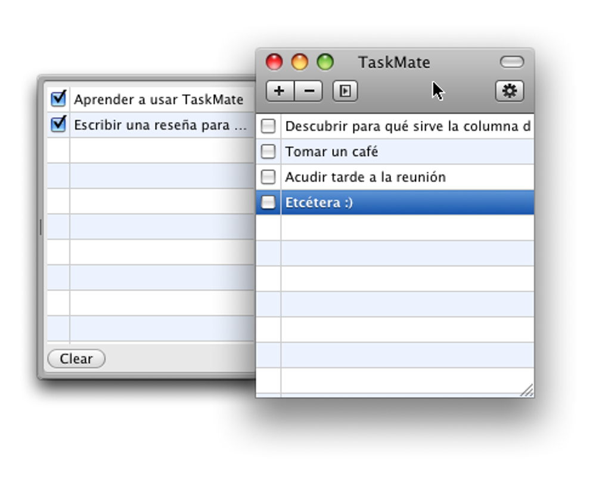
Task: Click the add task plus icon
Action: click(280, 91)
